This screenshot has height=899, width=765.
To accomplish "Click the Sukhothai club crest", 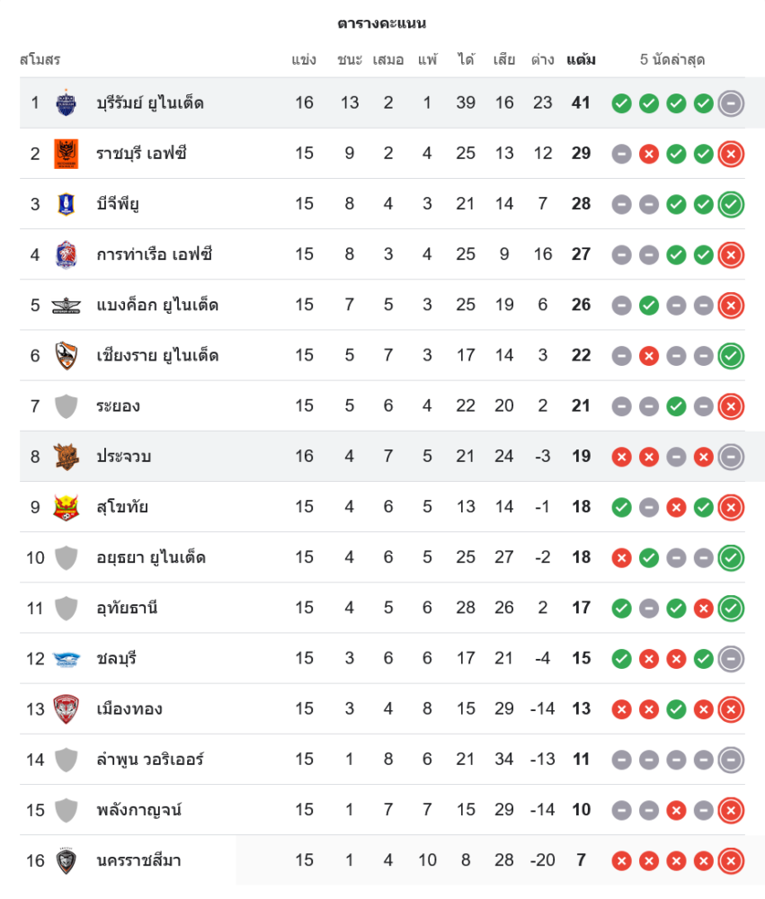I will pos(67,507).
